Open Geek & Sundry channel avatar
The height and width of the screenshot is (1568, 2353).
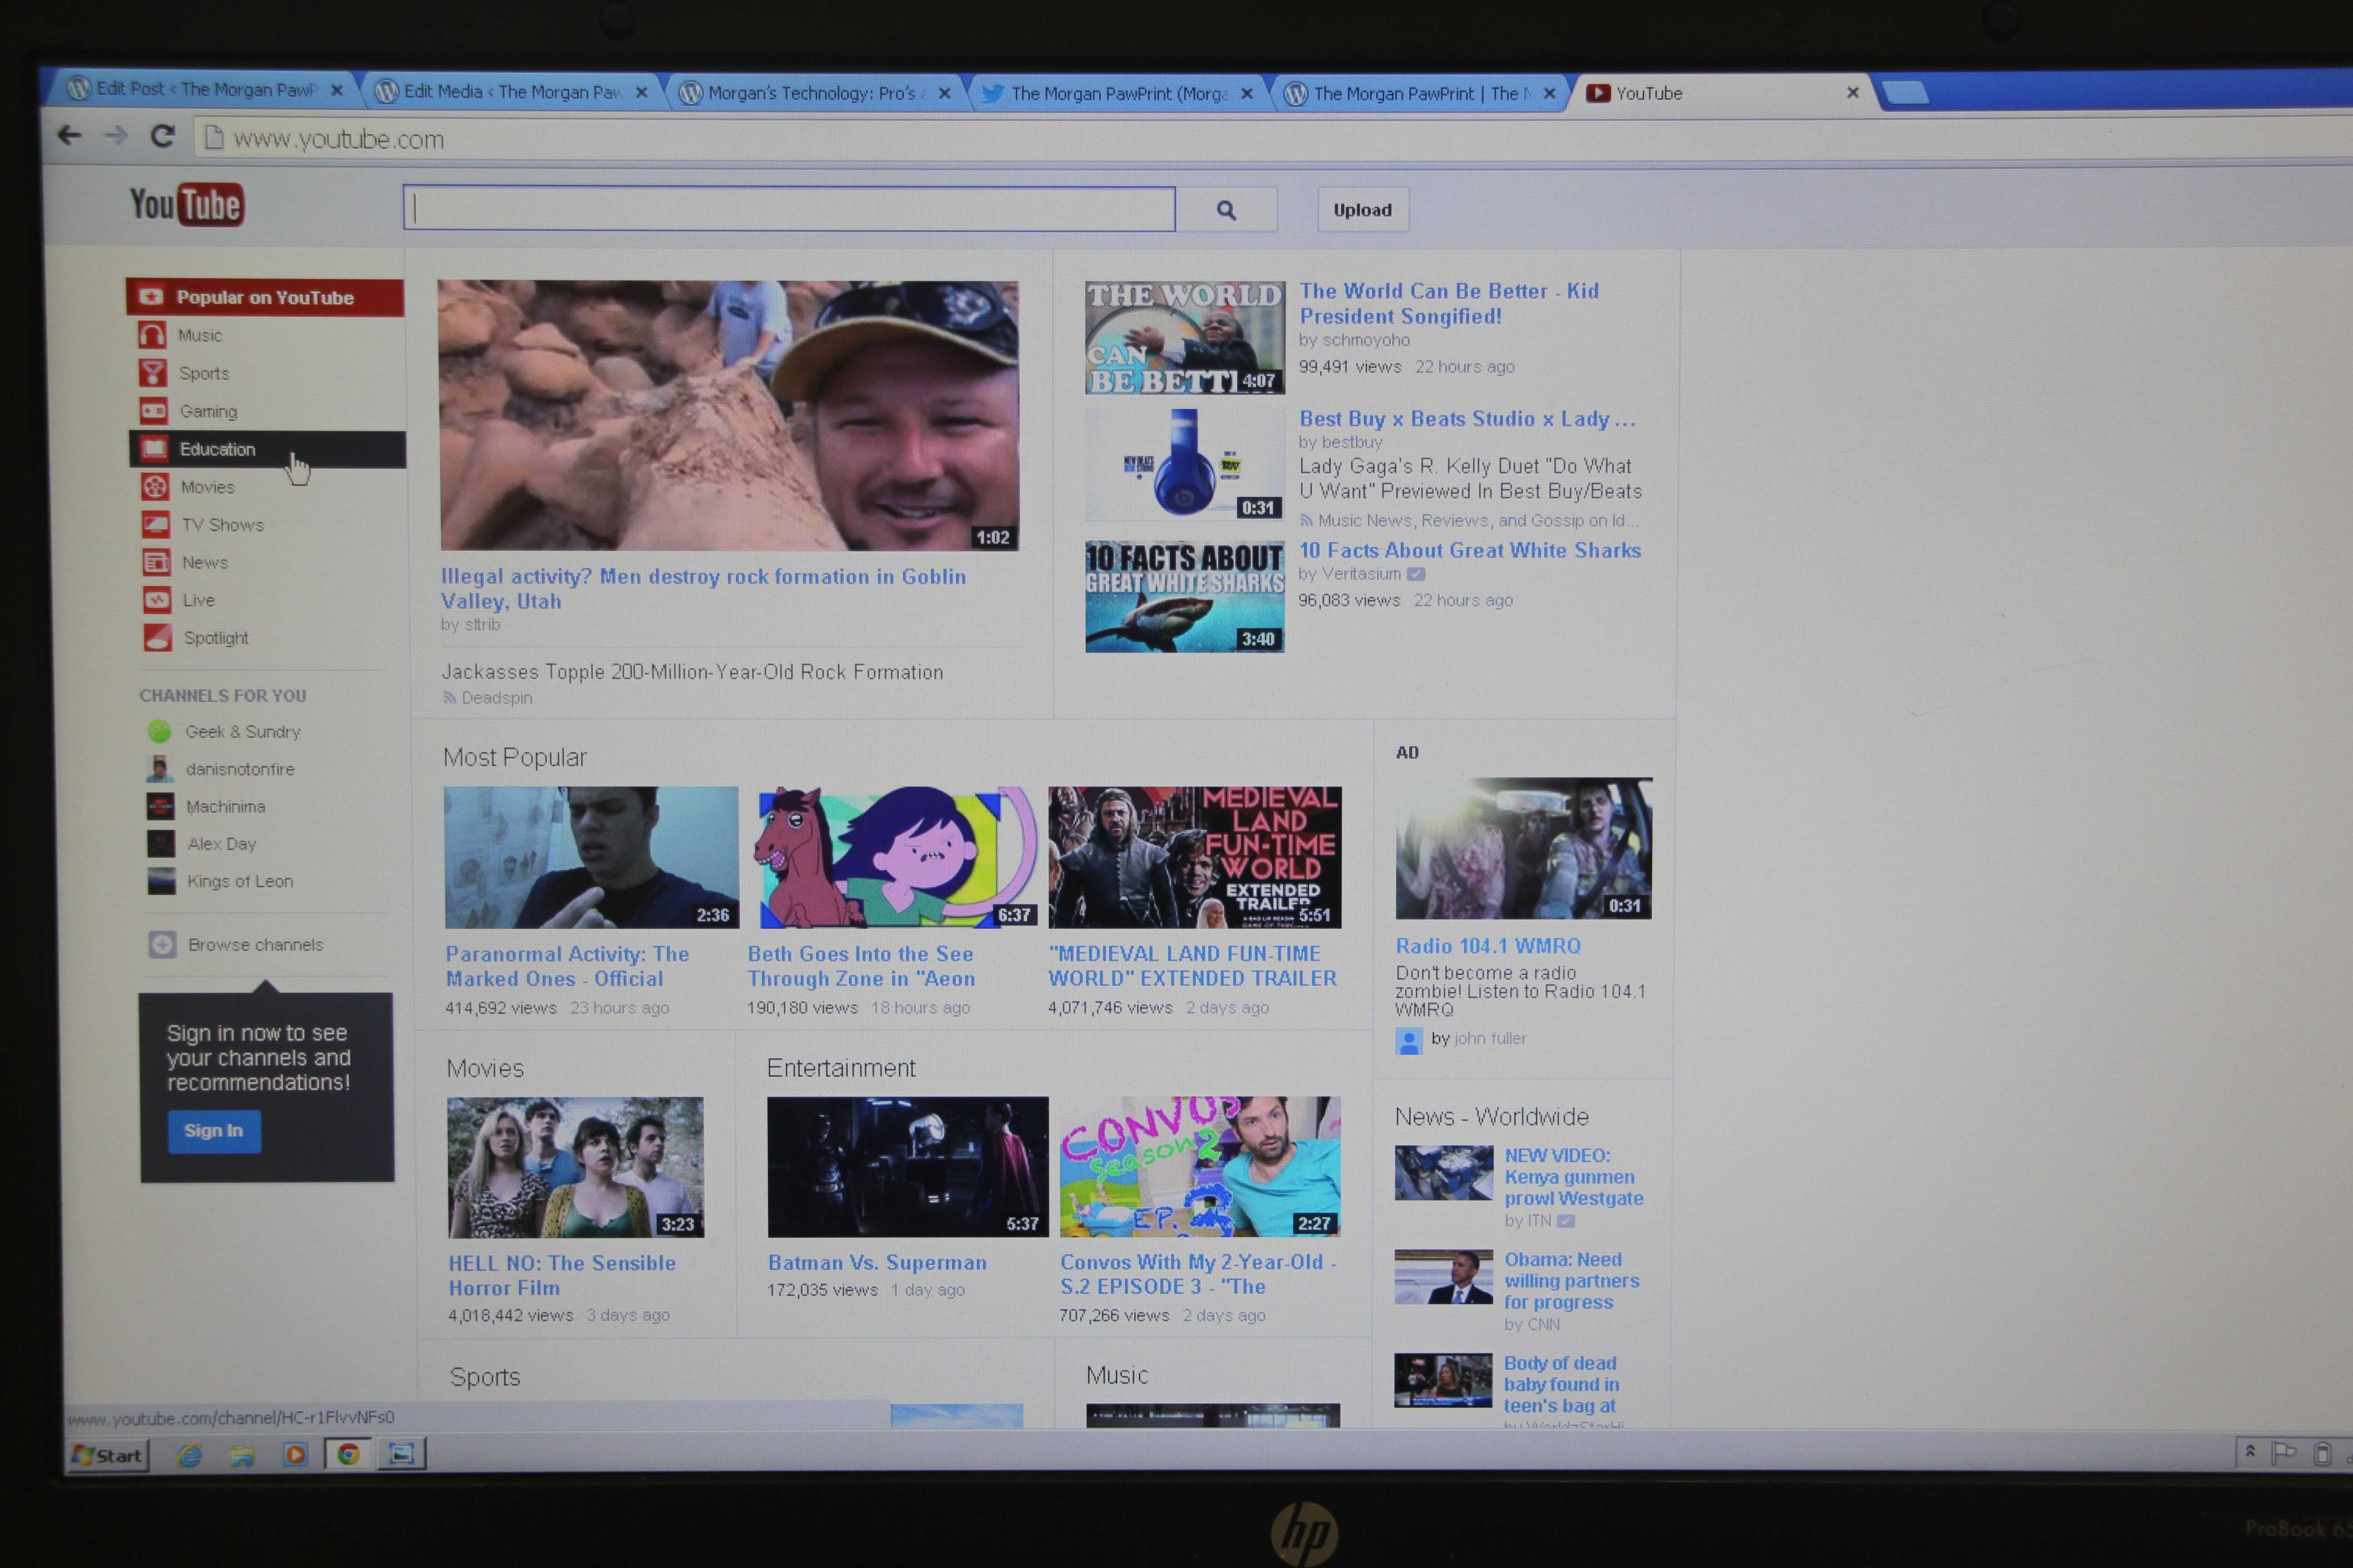(159, 731)
